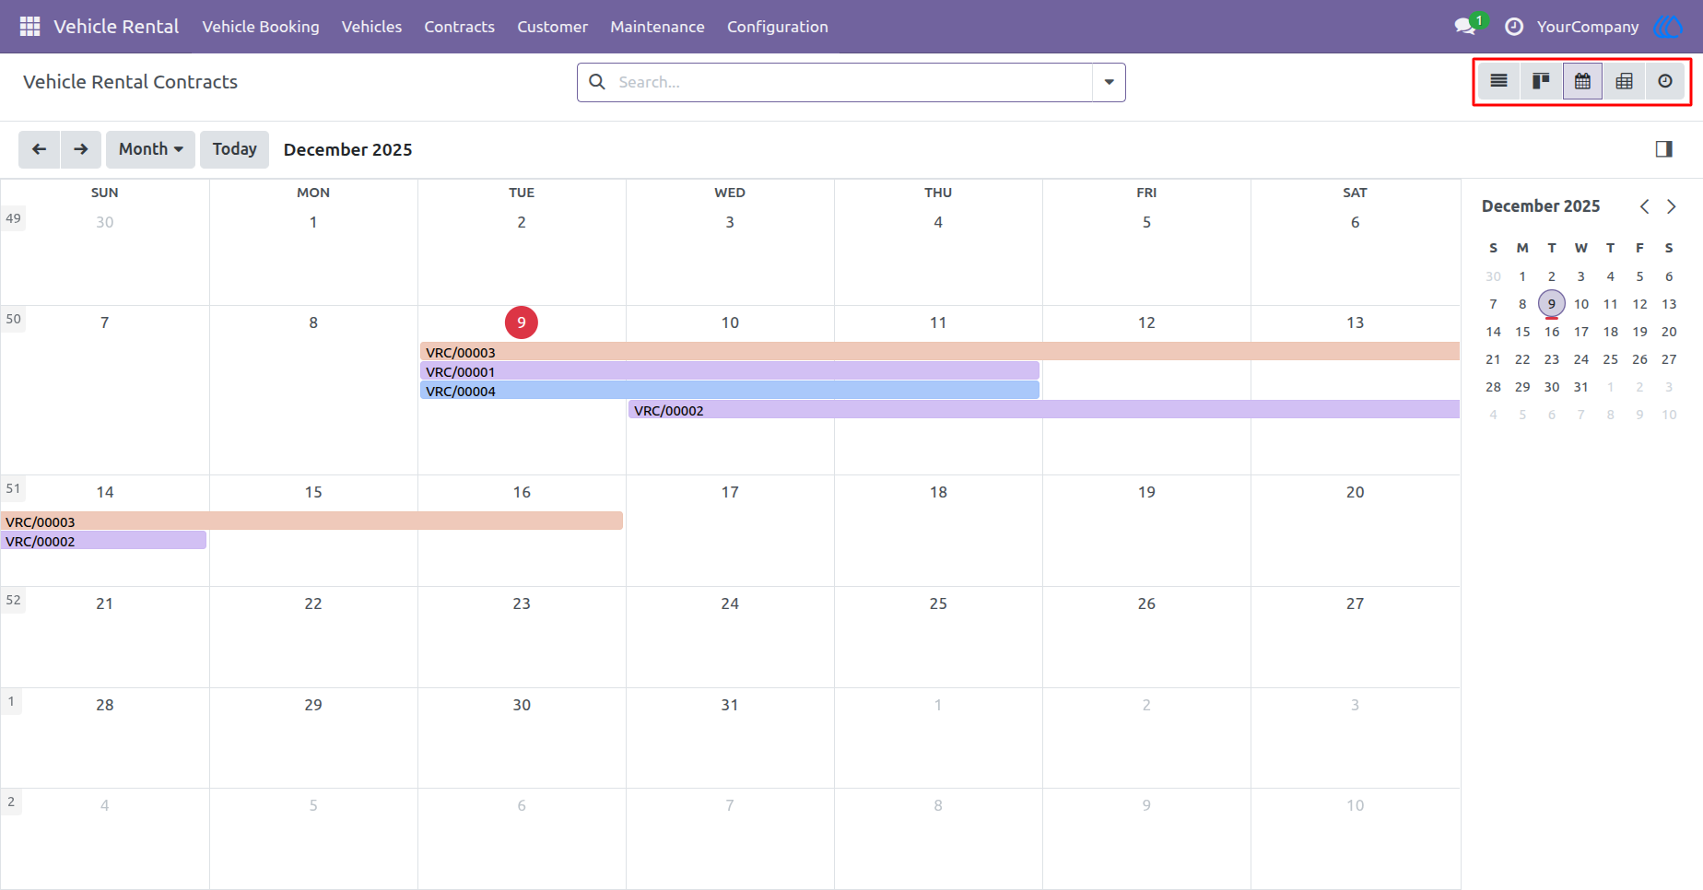Switch to kanban view
The image size is (1703, 890).
[x=1541, y=81]
